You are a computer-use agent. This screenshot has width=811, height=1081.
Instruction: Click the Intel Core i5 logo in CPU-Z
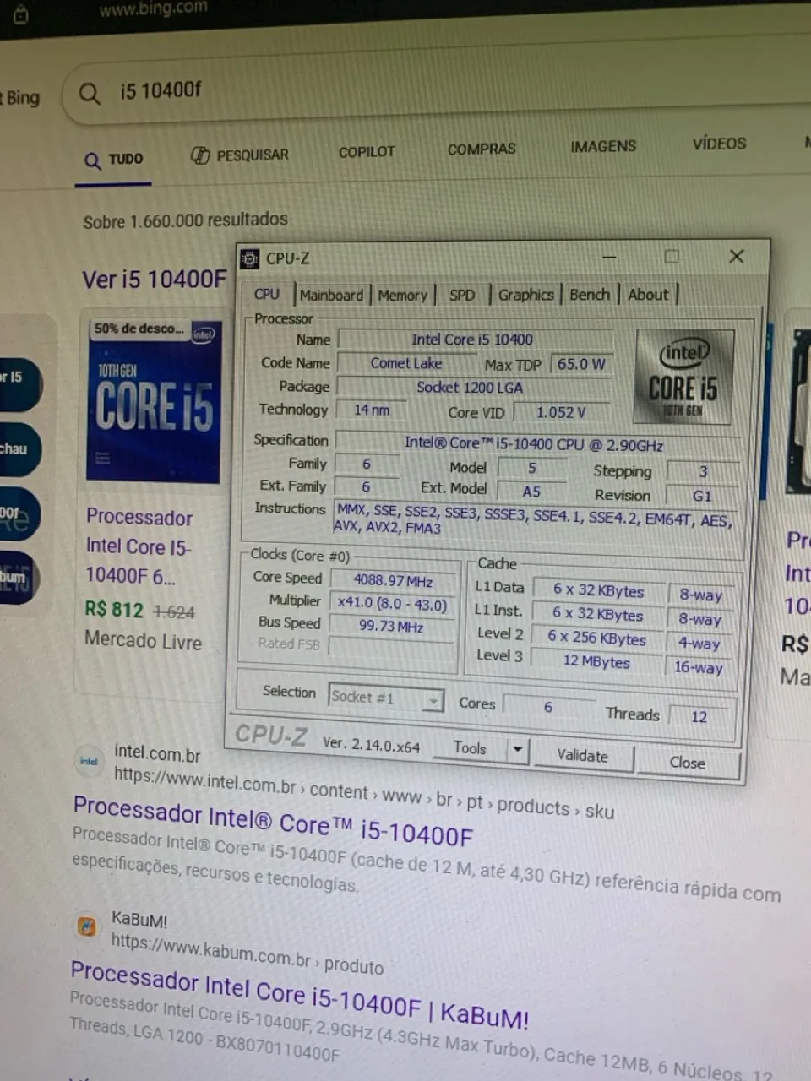[x=683, y=377]
